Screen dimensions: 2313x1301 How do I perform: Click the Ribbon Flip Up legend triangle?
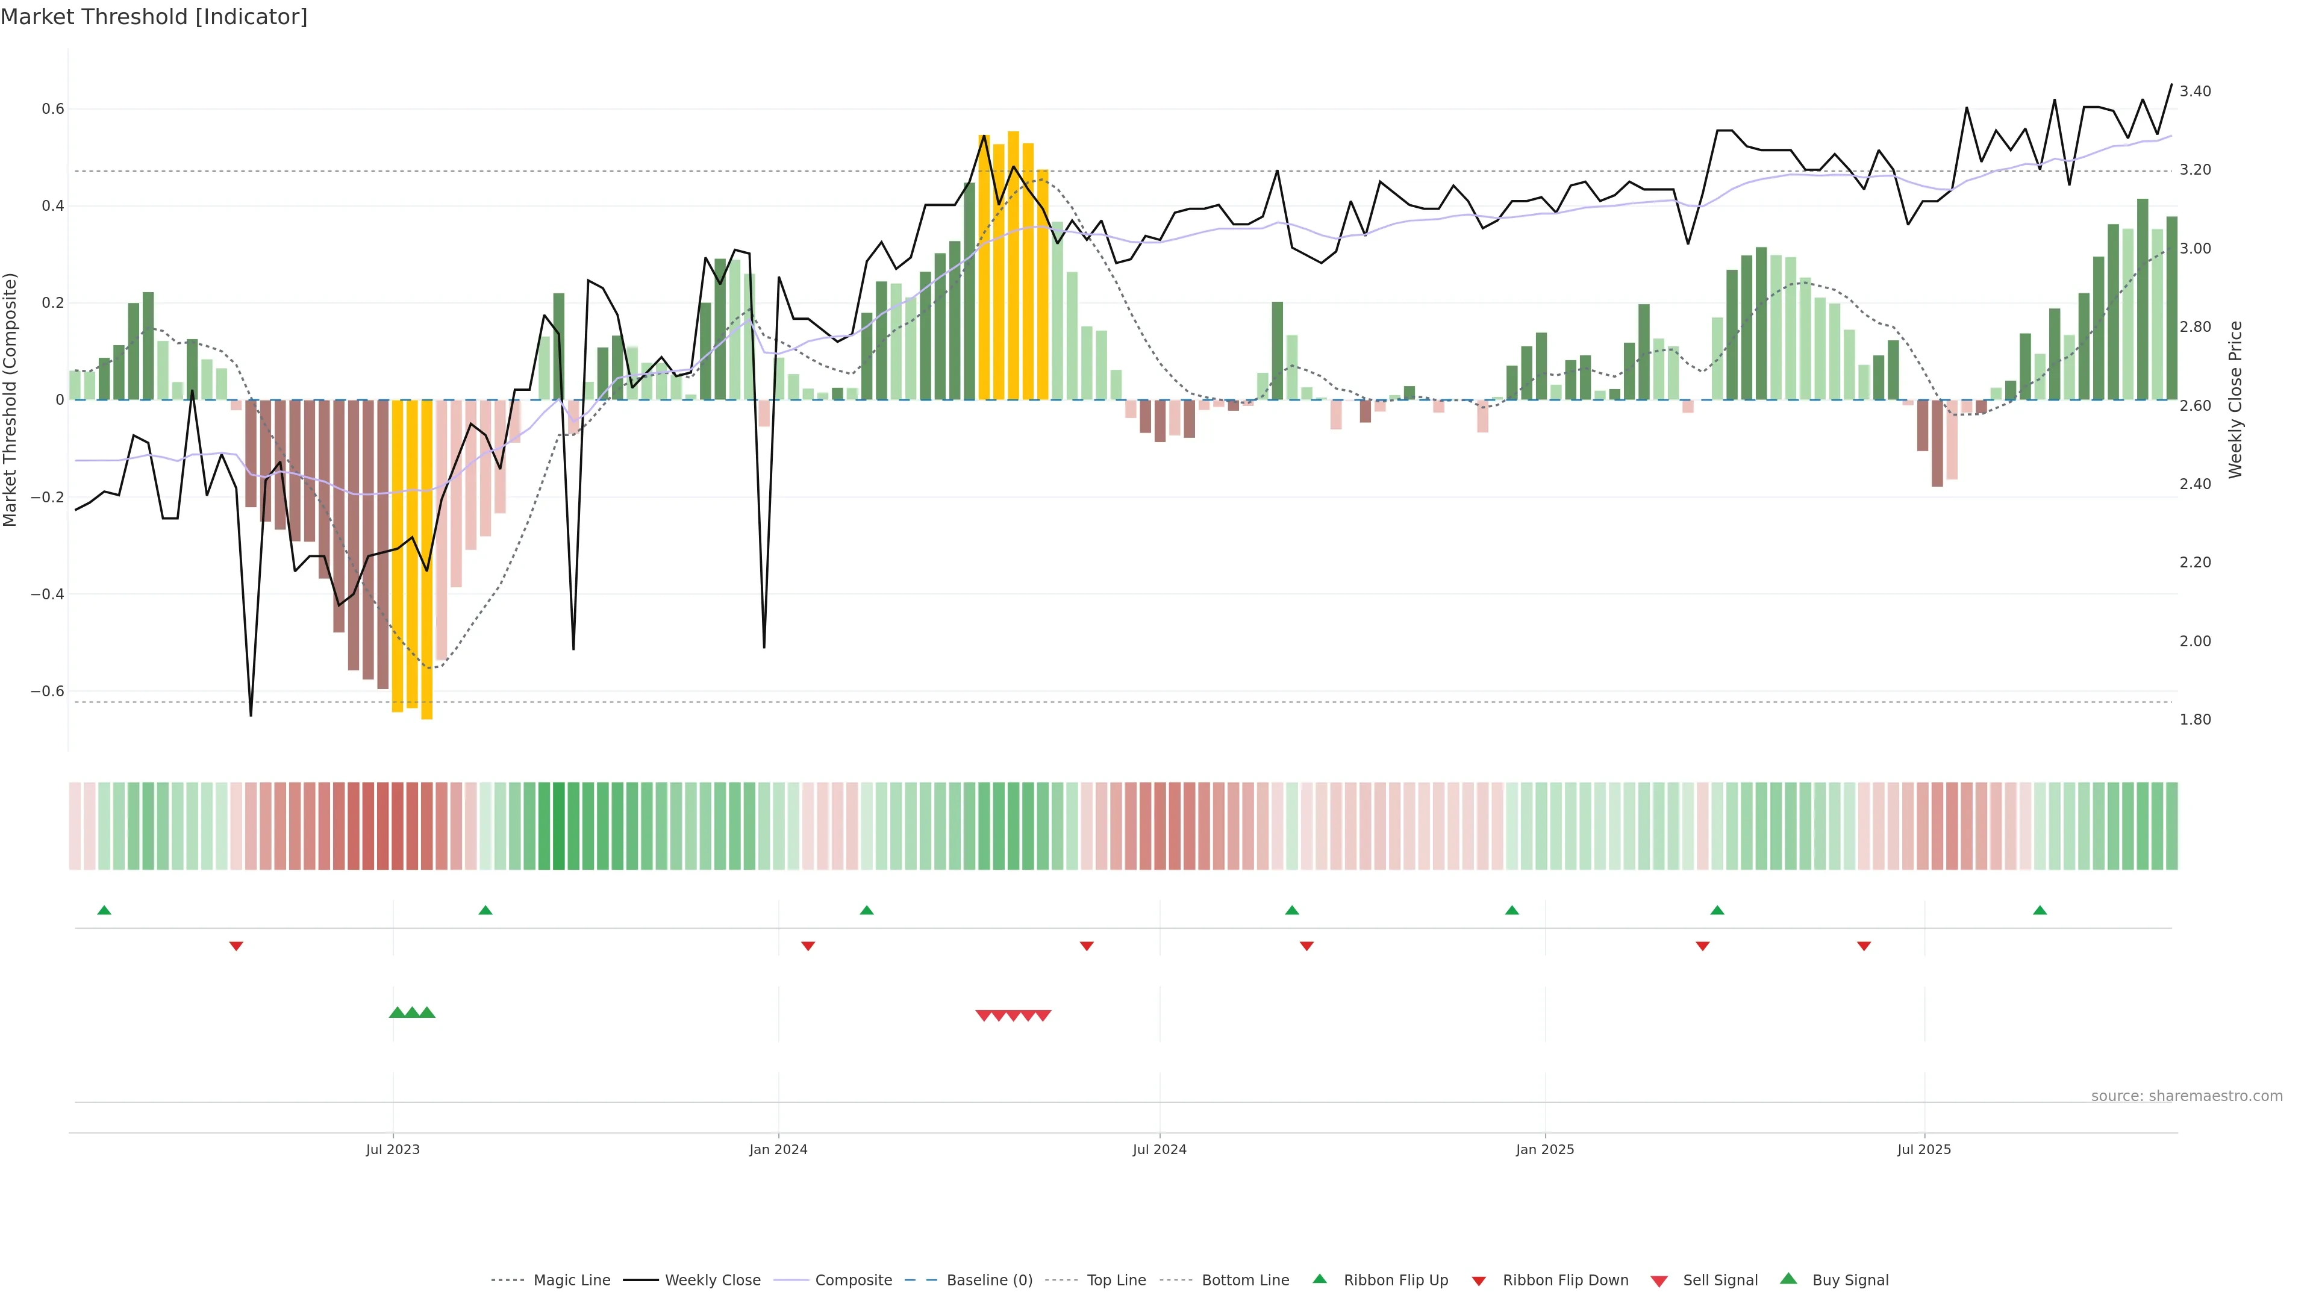click(x=1319, y=1279)
